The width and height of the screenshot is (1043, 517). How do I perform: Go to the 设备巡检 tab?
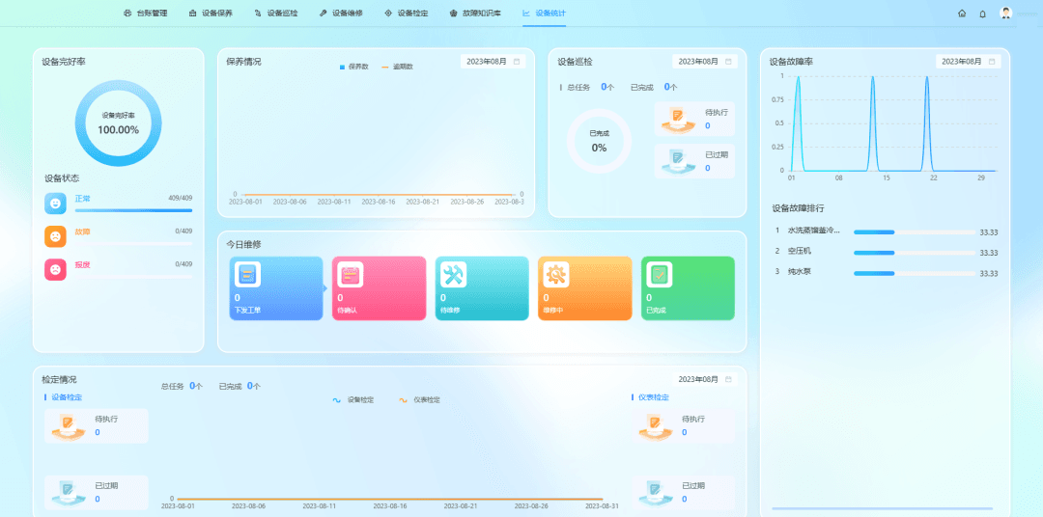[x=276, y=14]
